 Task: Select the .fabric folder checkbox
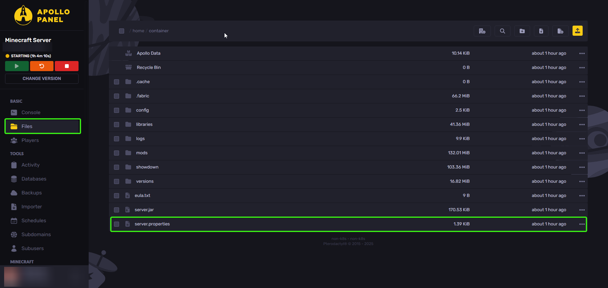[x=117, y=96]
